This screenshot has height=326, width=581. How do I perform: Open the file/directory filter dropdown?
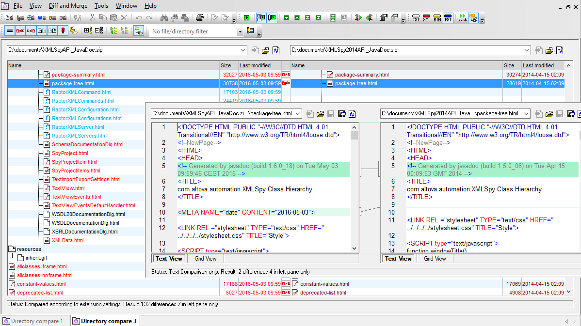pyautogui.click(x=240, y=31)
